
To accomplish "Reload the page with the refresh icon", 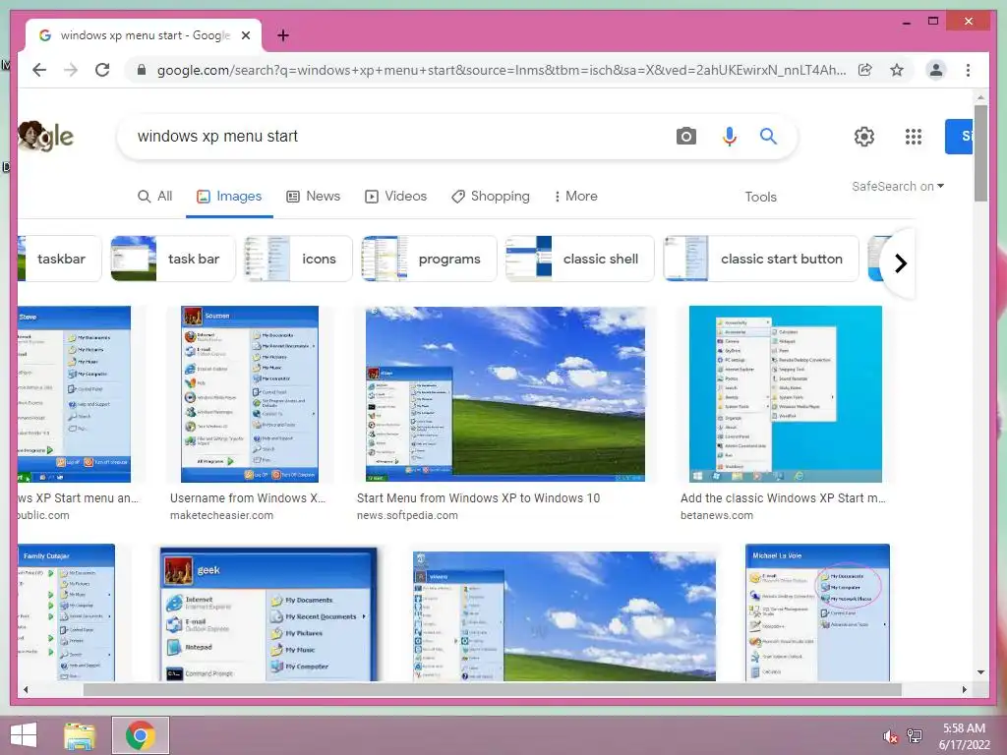I will [102, 70].
